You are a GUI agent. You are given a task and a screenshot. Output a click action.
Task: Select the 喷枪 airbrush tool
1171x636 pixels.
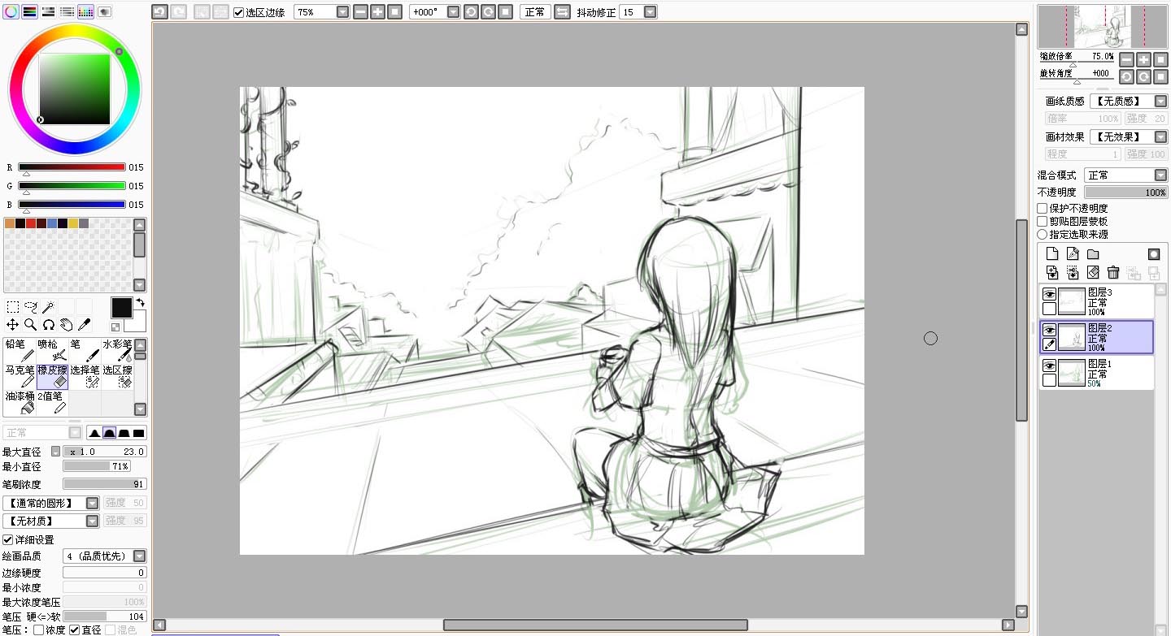click(x=52, y=350)
